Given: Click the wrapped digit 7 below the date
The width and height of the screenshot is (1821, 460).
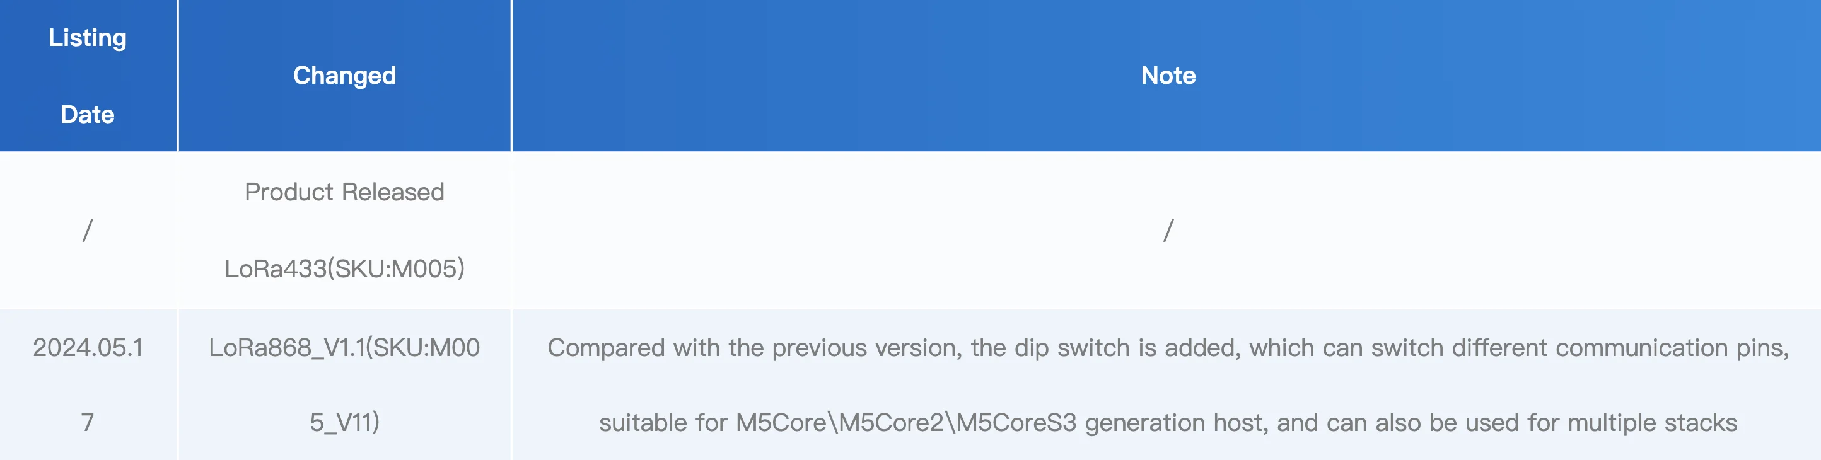Looking at the screenshot, I should [x=88, y=423].
